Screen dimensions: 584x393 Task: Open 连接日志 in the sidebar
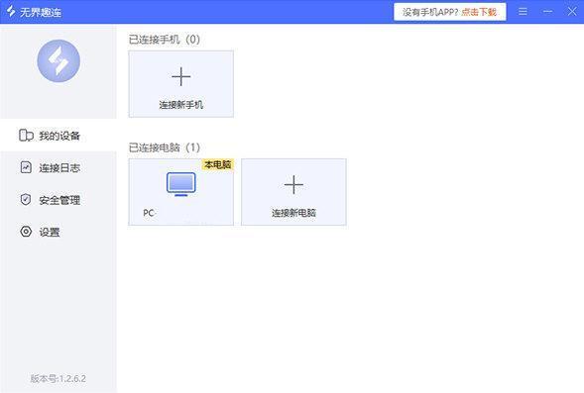(58, 167)
